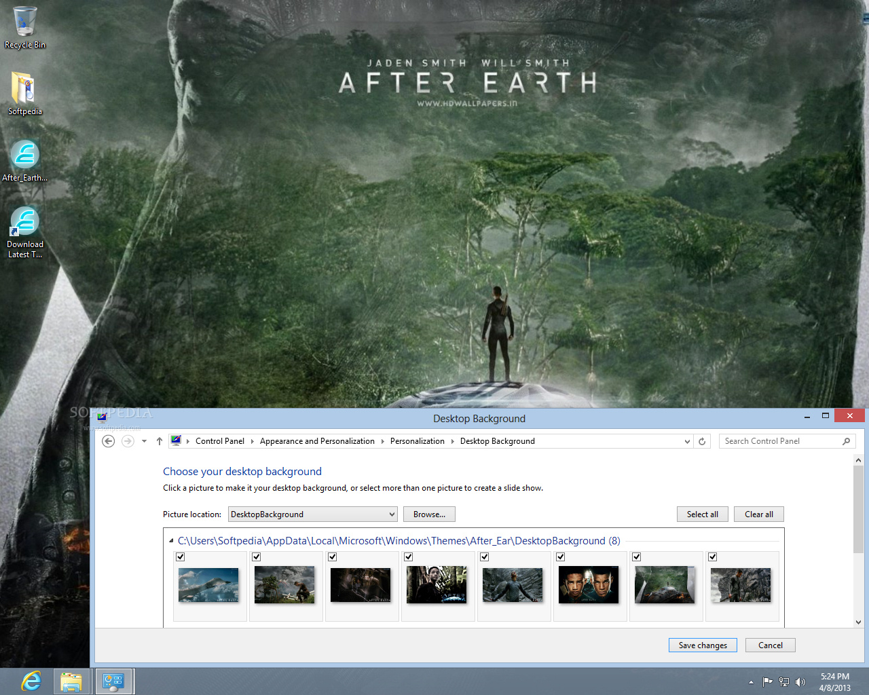Open the Recycle Bin desktop icon
869x695 pixels.
click(25, 28)
